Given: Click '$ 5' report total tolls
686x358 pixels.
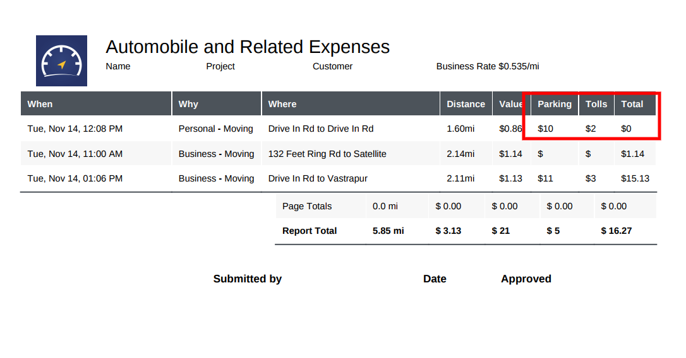Looking at the screenshot, I should click(553, 231).
